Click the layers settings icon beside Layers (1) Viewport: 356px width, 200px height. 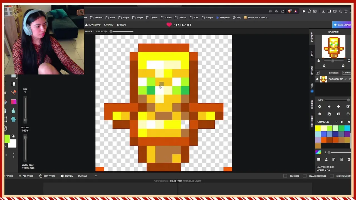[318, 73]
